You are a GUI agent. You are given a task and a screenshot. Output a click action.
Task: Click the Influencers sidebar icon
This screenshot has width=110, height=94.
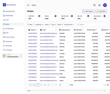coord(4,46)
